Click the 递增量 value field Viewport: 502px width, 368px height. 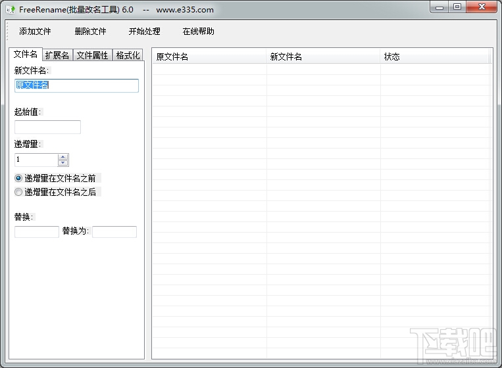[x=36, y=160]
